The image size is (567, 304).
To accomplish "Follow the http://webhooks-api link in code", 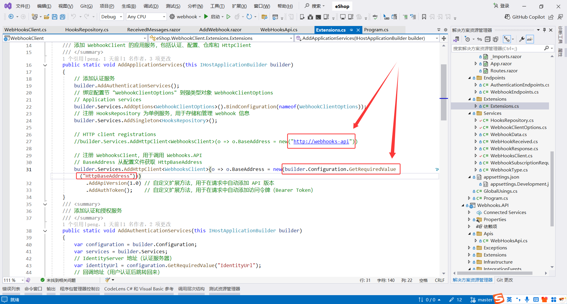I will pyautogui.click(x=321, y=142).
